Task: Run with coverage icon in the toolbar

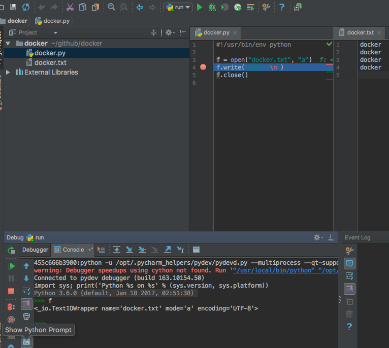Action: [x=225, y=7]
